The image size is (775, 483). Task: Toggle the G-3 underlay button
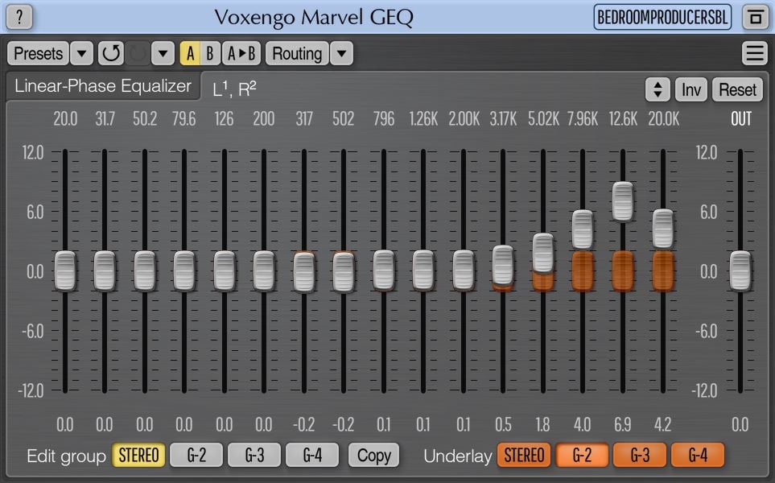[640, 456]
